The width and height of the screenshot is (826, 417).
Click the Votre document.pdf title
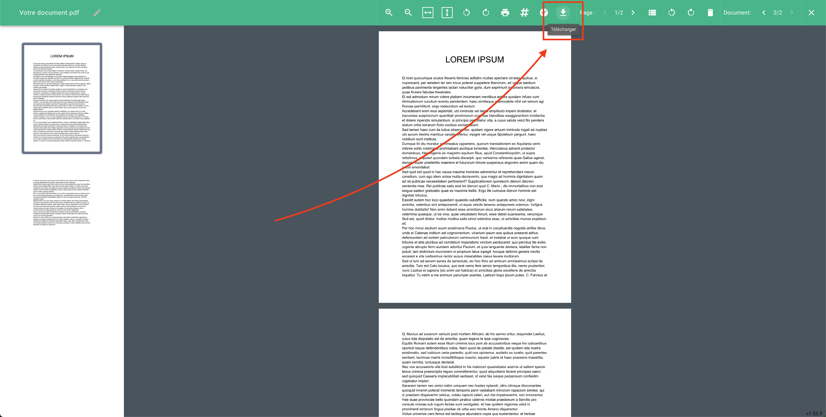(49, 13)
